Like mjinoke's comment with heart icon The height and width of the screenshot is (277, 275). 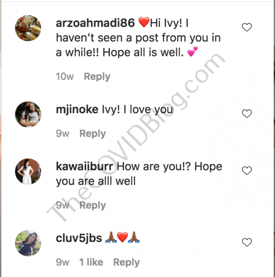(247, 114)
